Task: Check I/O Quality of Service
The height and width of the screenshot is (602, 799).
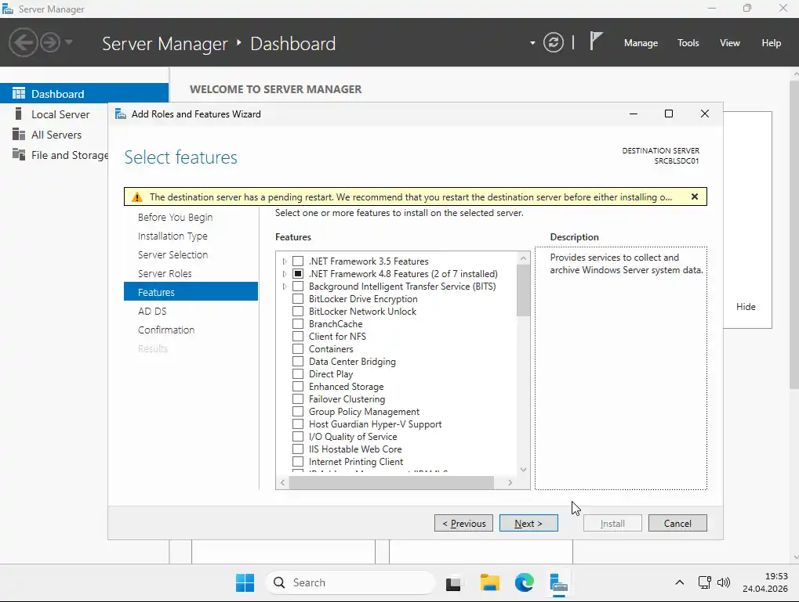Action: click(298, 437)
